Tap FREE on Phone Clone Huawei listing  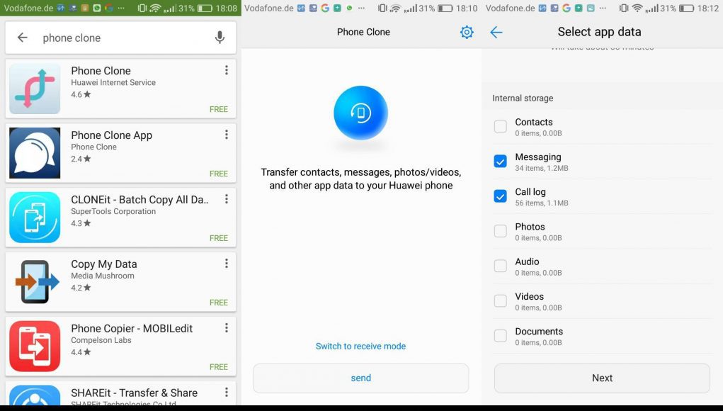219,109
